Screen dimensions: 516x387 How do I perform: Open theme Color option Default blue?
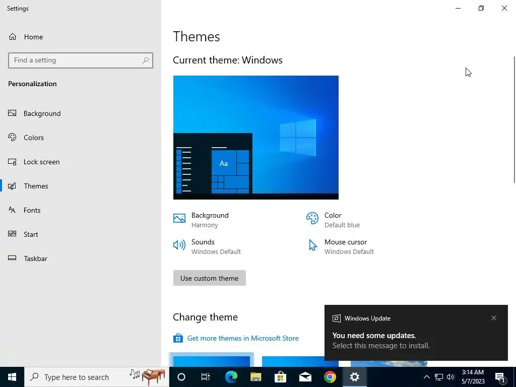click(333, 220)
